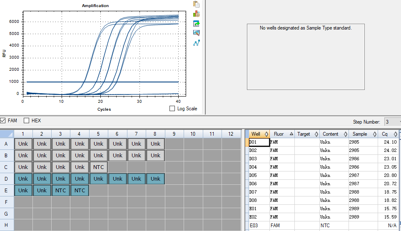
Task: Click the Content column sort diamond icon
Action: (346, 134)
